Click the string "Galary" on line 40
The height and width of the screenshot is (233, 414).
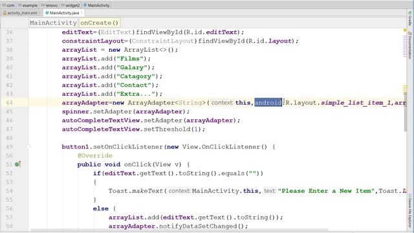pos(132,67)
